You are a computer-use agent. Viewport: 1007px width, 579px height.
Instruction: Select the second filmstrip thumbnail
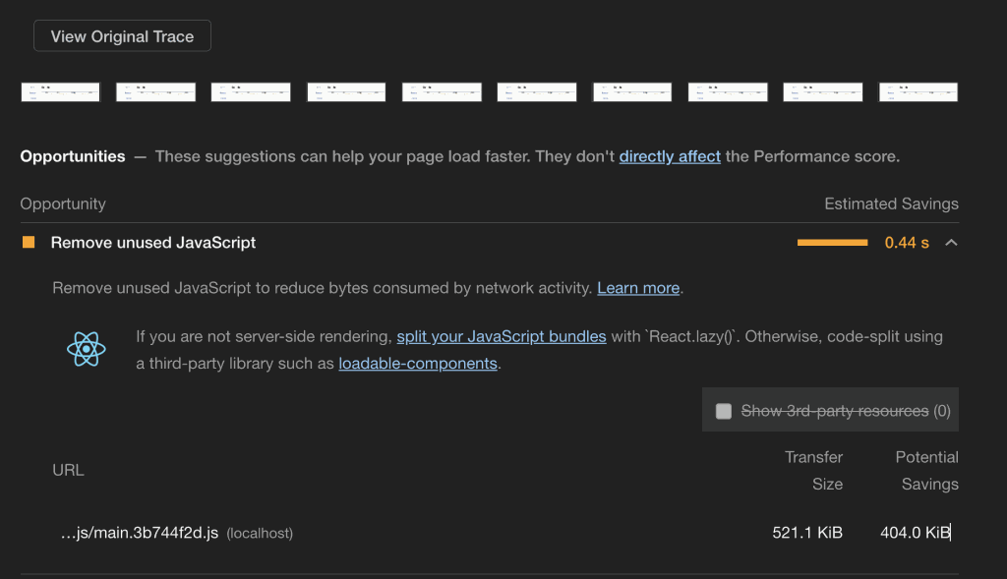coord(155,91)
